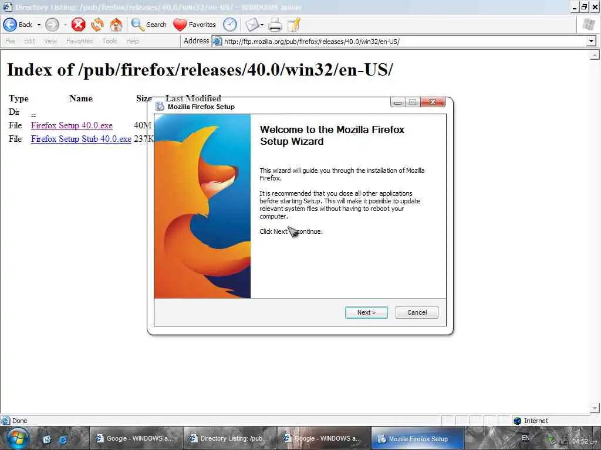This screenshot has width=601, height=450.
Task: Switch to Mozilla Firefox Setup taskbar button
Action: pyautogui.click(x=417, y=439)
